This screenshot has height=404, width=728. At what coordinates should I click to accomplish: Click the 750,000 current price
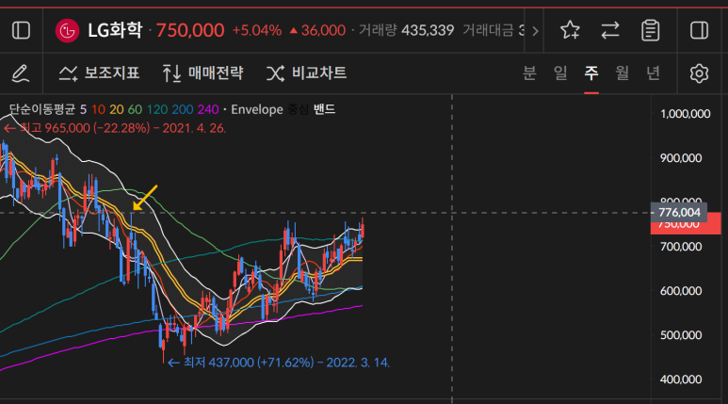coord(190,31)
